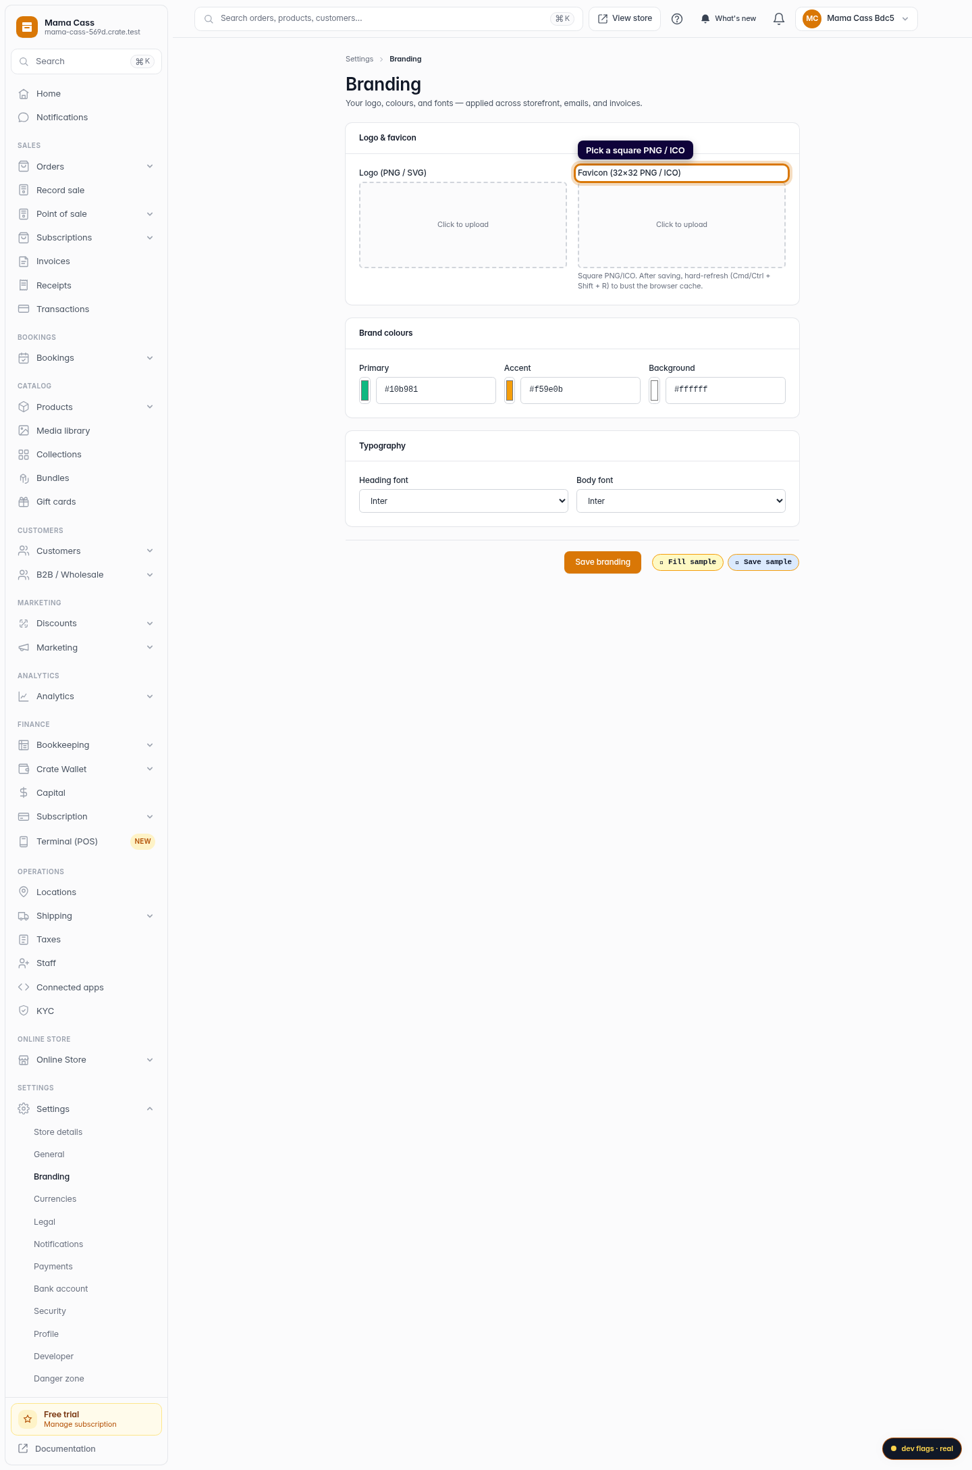The height and width of the screenshot is (1470, 972).
Task: Click the Logo upload drop area
Action: 463,225
